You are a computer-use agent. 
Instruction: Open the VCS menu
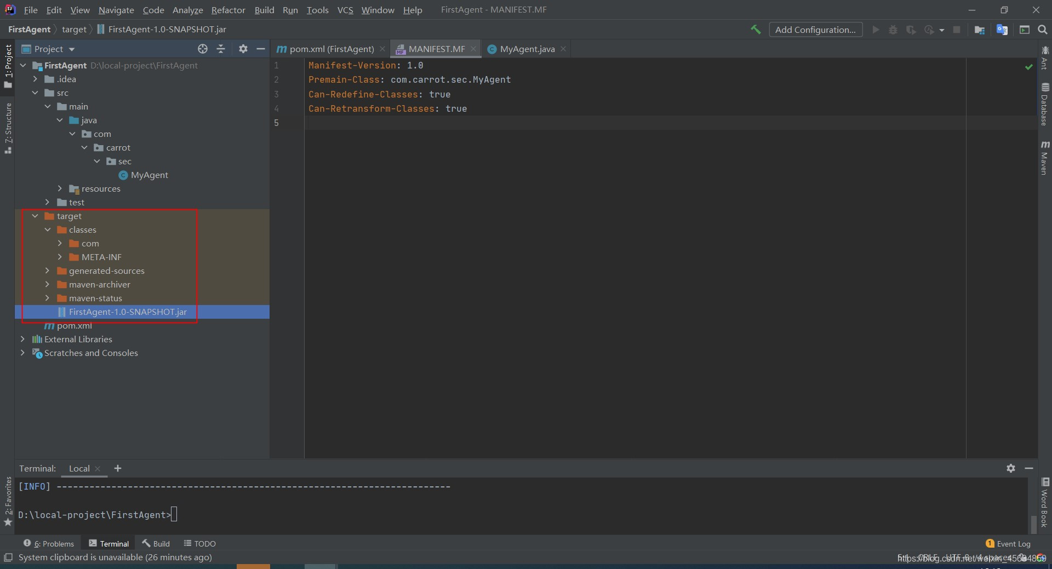[x=345, y=10]
